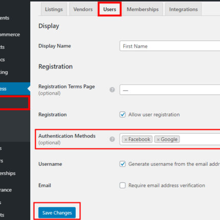Open the red-outlined sidebar submenu item
The width and height of the screenshot is (220, 220).
pyautogui.click(x=15, y=103)
